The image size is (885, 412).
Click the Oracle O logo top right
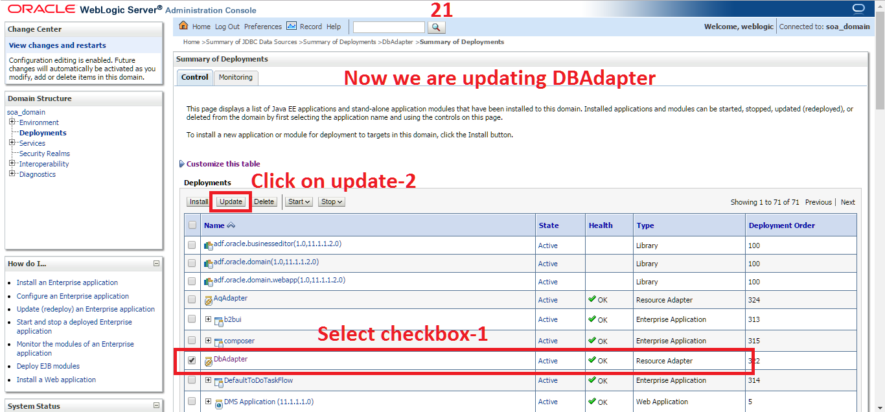click(858, 8)
